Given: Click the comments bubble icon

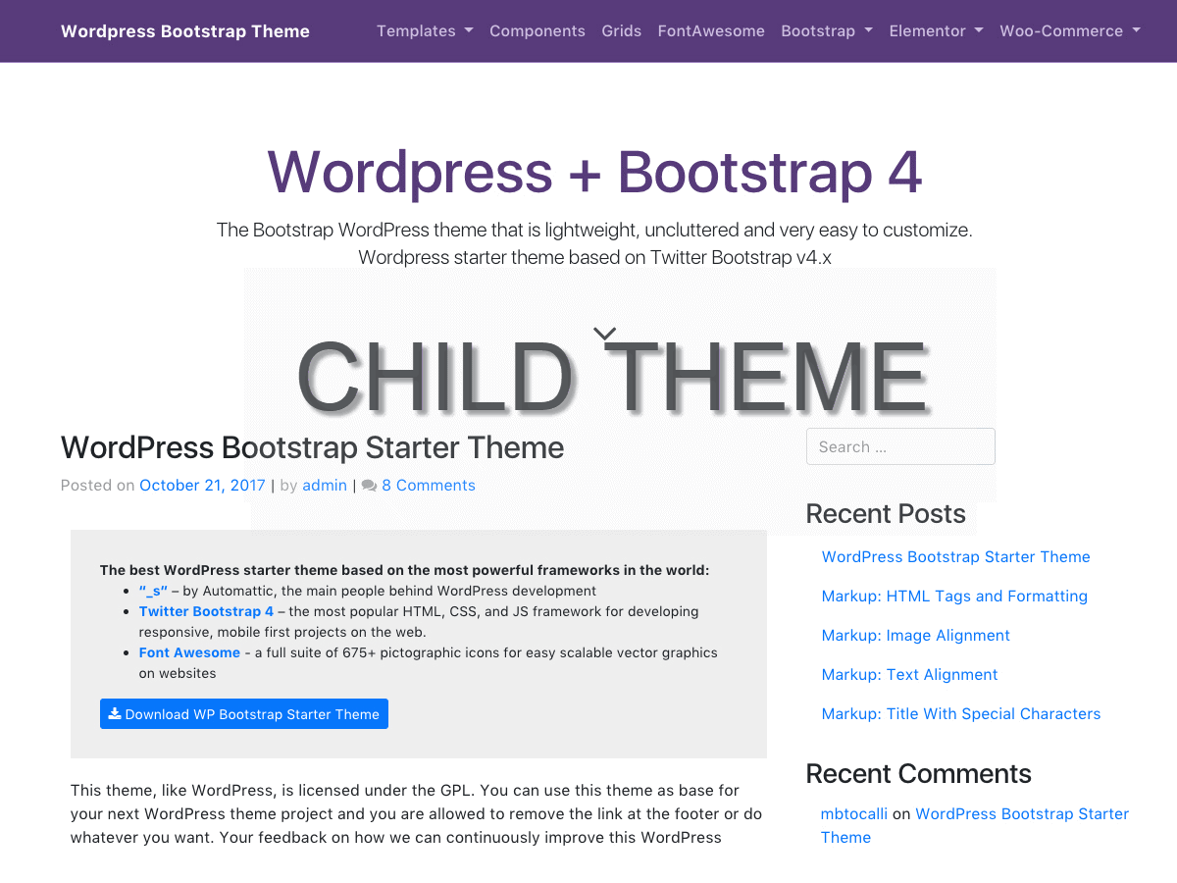Looking at the screenshot, I should click(369, 486).
